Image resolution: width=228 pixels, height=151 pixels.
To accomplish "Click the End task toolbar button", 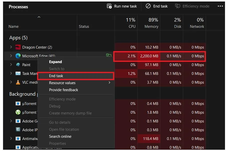I will tap(157, 6).
